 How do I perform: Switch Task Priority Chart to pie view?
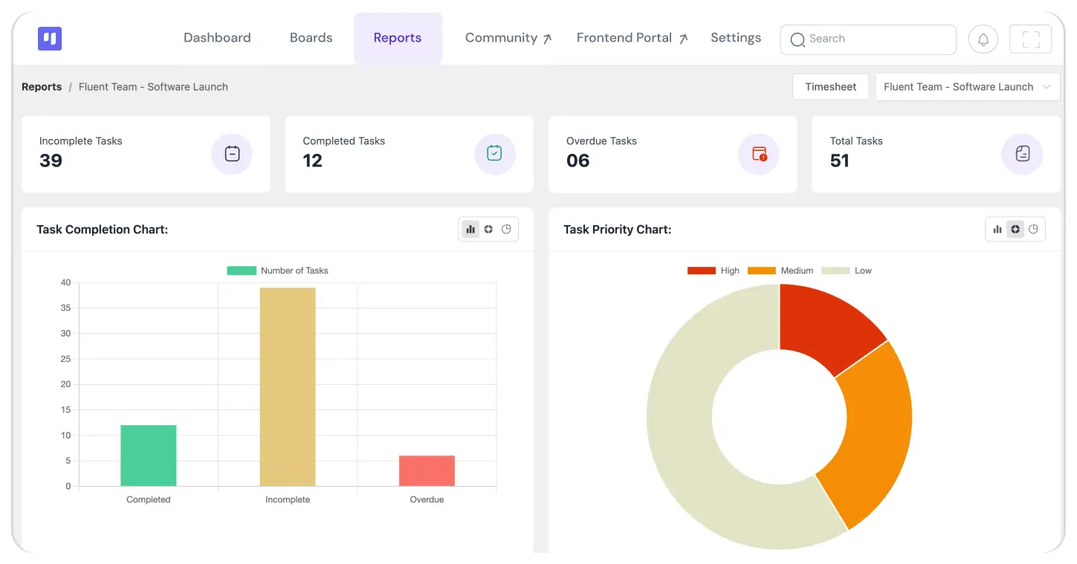[1033, 229]
